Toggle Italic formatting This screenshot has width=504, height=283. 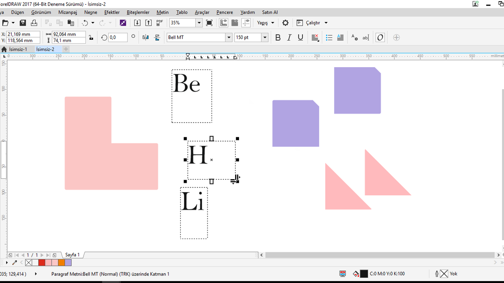tap(289, 38)
